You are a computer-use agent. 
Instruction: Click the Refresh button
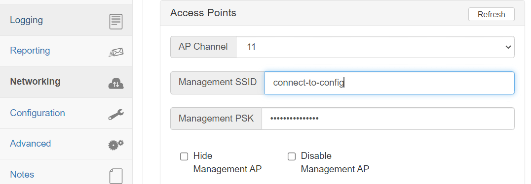[492, 15]
